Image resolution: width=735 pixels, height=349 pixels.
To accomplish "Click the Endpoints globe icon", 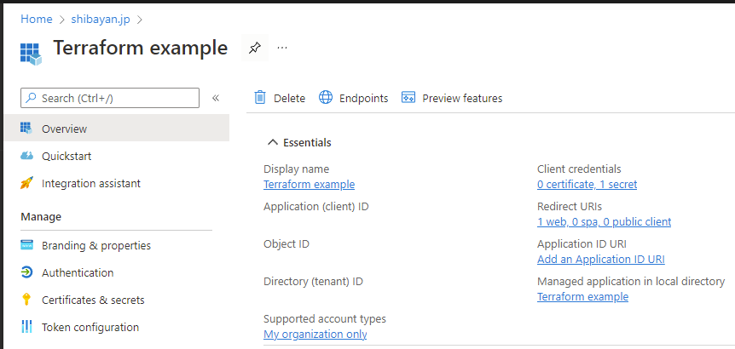I will click(326, 98).
